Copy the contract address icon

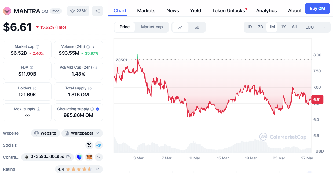click(x=69, y=157)
